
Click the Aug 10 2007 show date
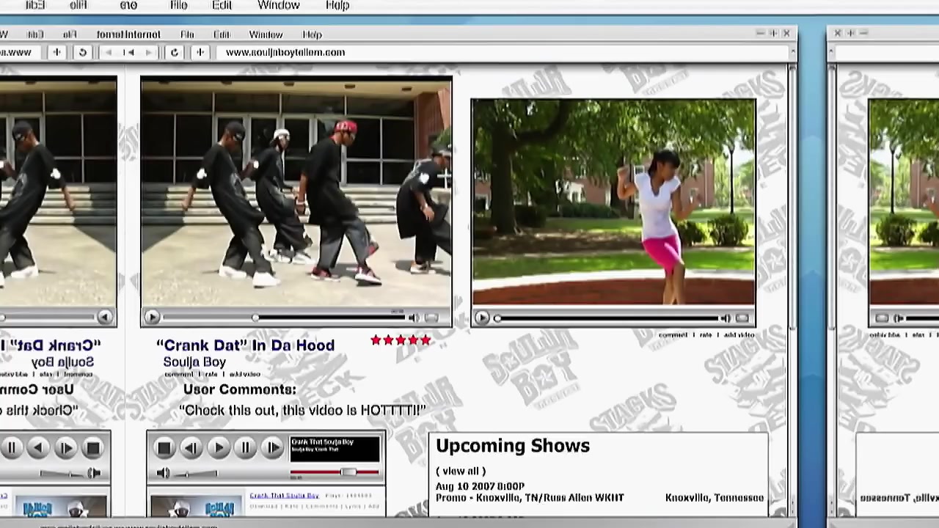point(480,486)
